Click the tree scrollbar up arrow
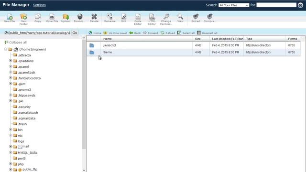Viewport: 306px width, 172px height. coord(84,38)
